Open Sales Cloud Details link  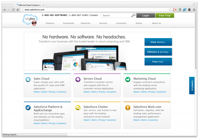point(37,92)
